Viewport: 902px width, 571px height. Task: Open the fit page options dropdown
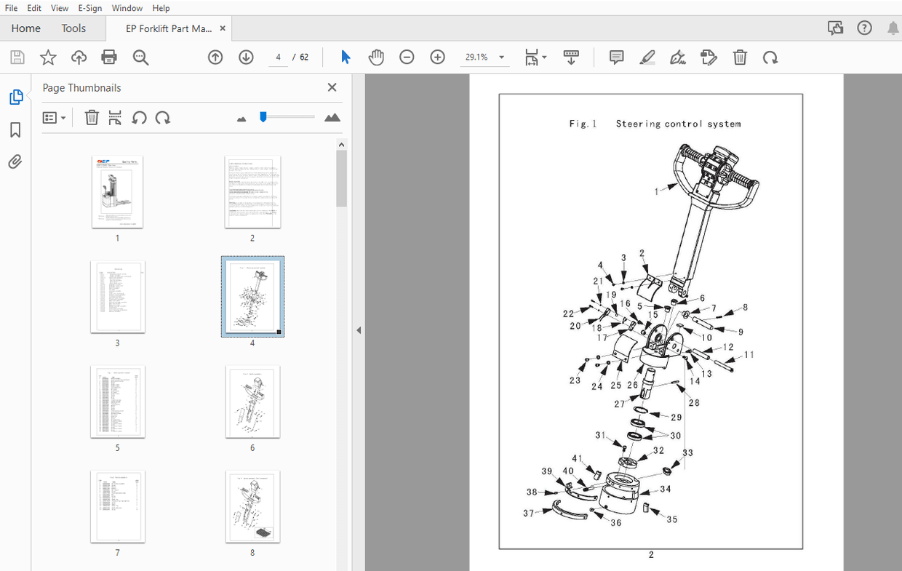point(536,57)
